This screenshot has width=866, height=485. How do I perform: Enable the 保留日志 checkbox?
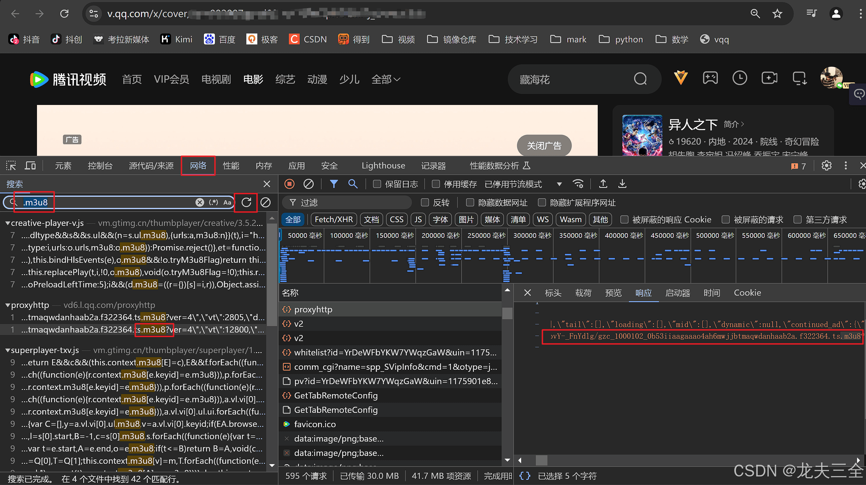point(377,184)
